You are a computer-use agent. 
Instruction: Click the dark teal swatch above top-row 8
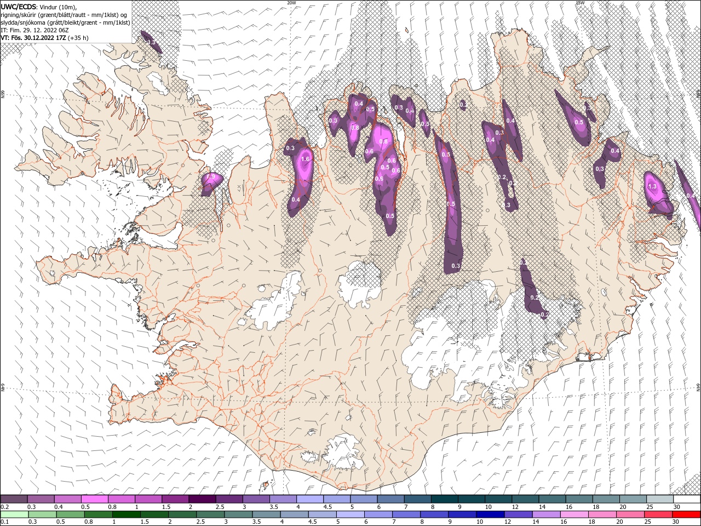[x=444, y=499]
